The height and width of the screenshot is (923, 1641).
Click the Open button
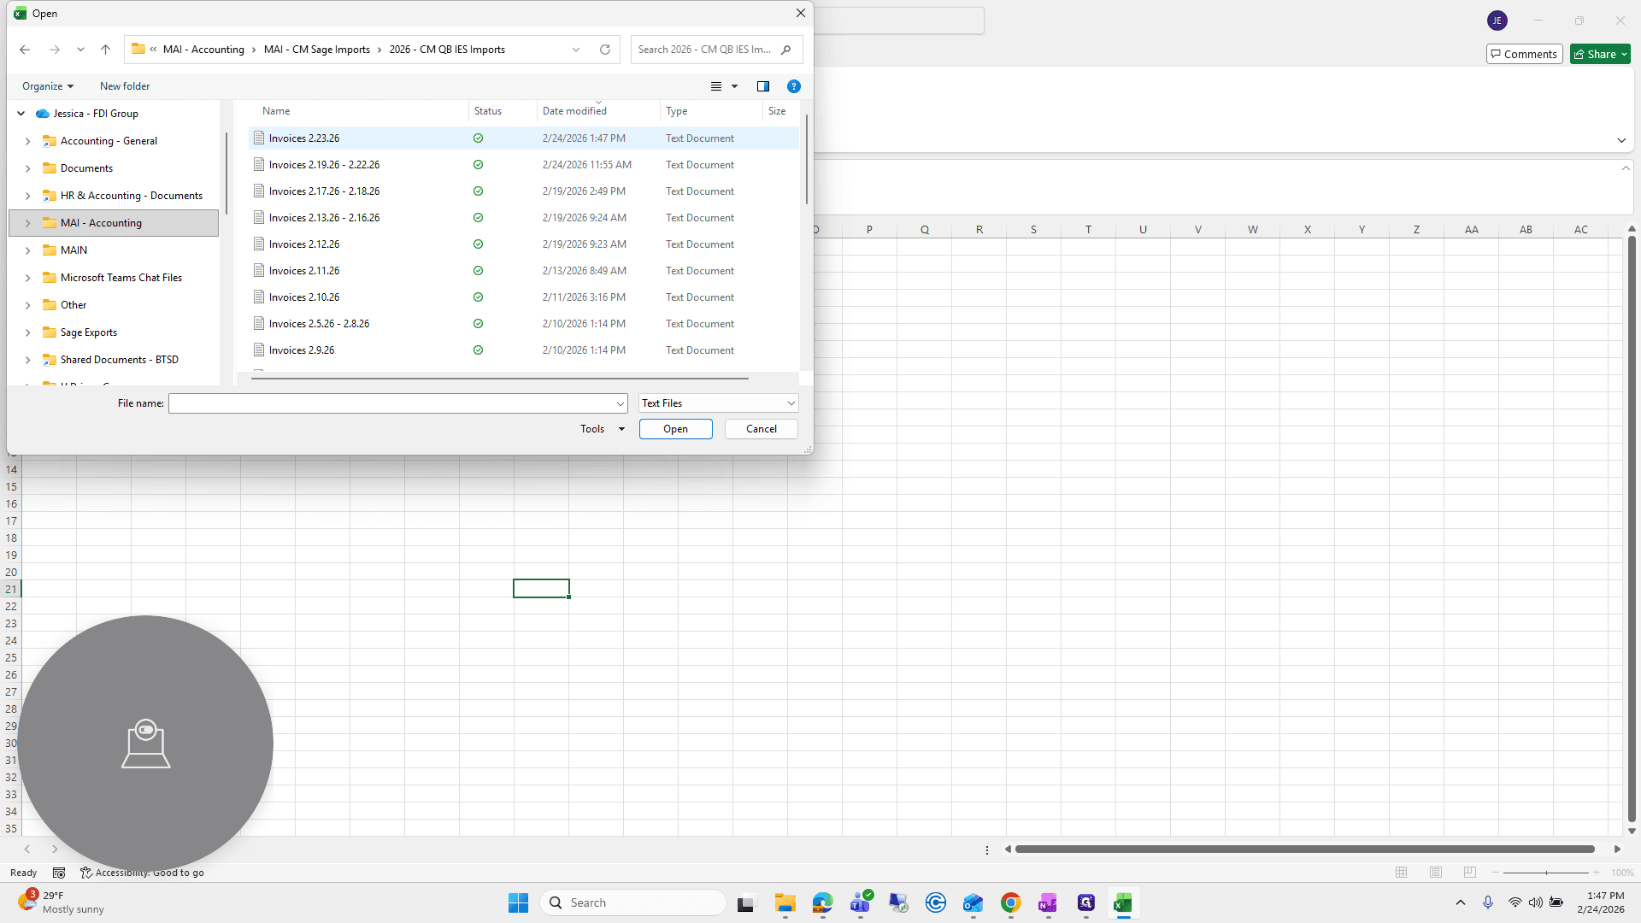pos(675,429)
